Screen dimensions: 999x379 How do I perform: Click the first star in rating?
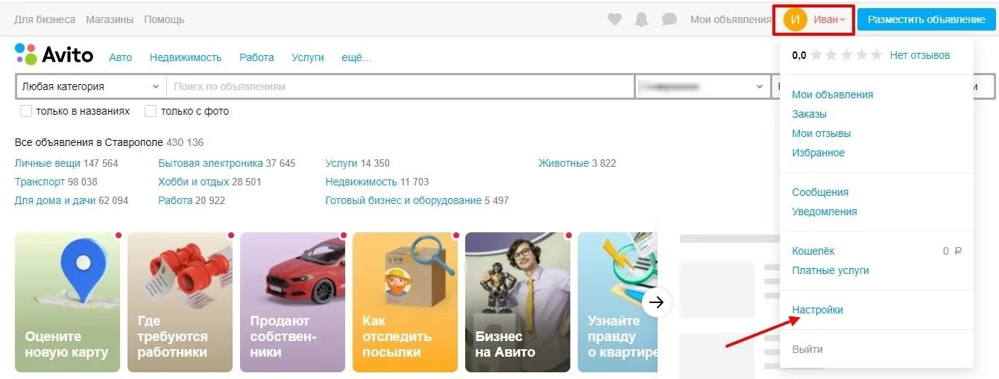tap(817, 55)
